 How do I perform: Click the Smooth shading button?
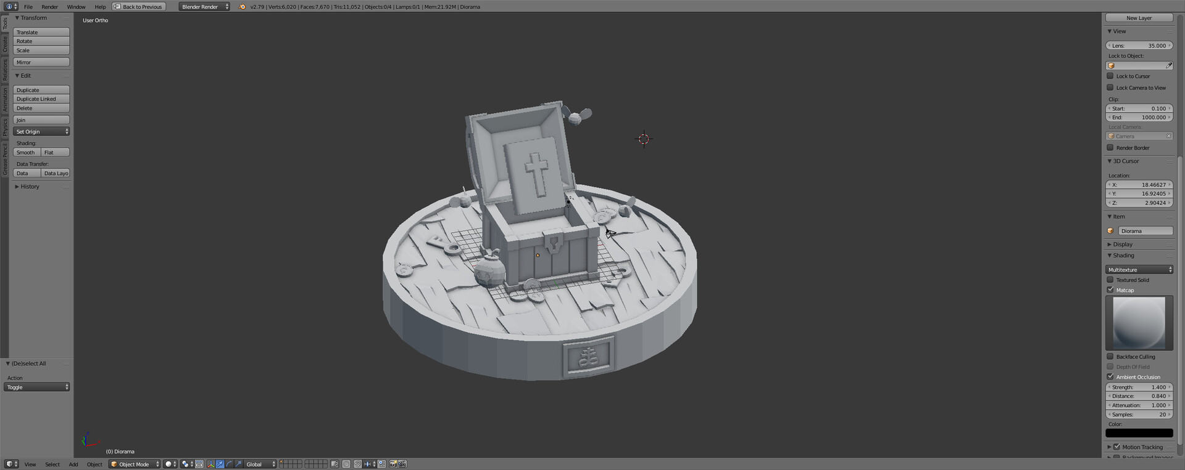27,152
